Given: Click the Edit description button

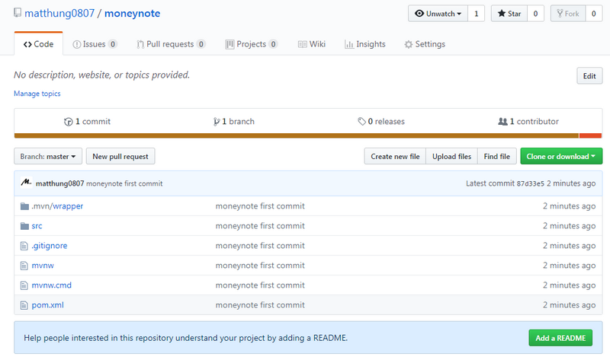Looking at the screenshot, I should pos(589,76).
